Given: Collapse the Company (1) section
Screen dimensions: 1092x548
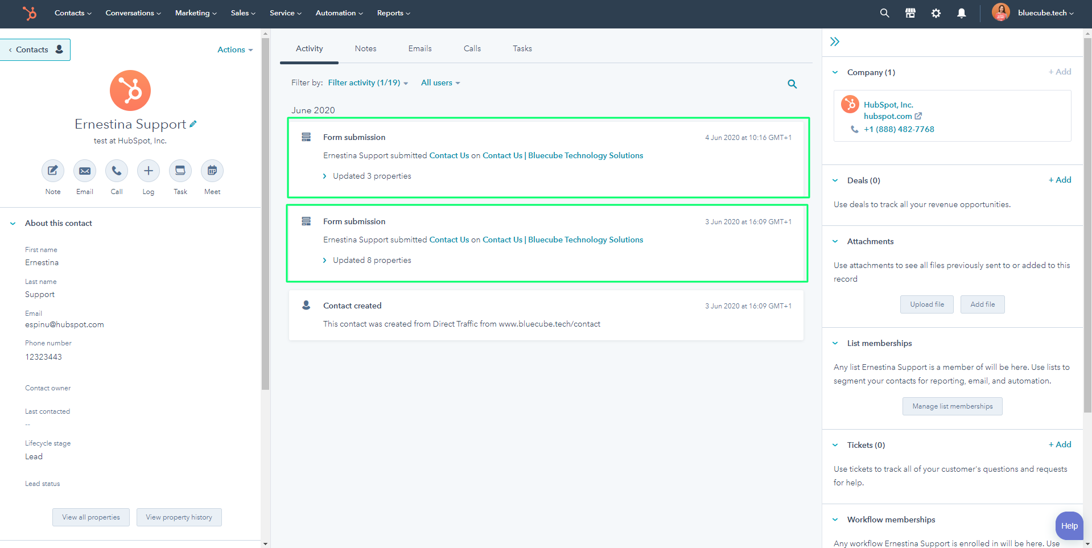Looking at the screenshot, I should [x=835, y=72].
